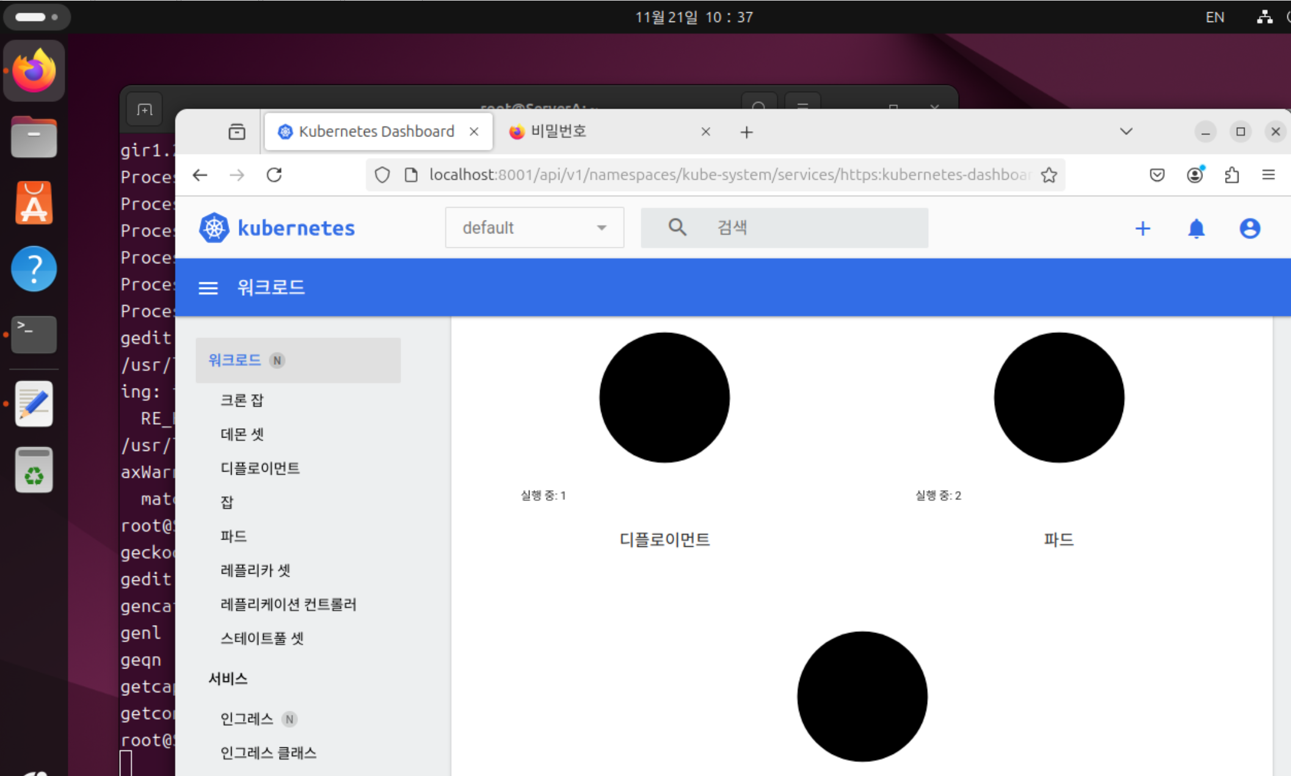This screenshot has height=776, width=1291.
Task: Click the Kubernetes logo icon
Action: tap(214, 228)
